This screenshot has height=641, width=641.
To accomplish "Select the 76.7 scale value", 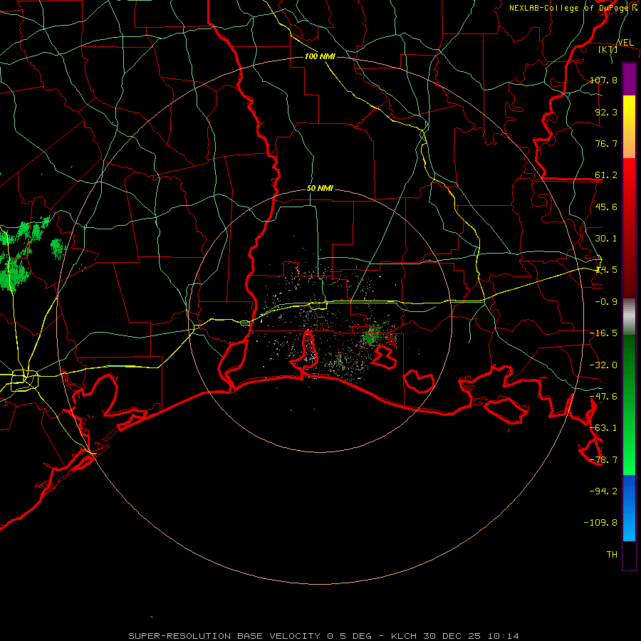I will [606, 143].
